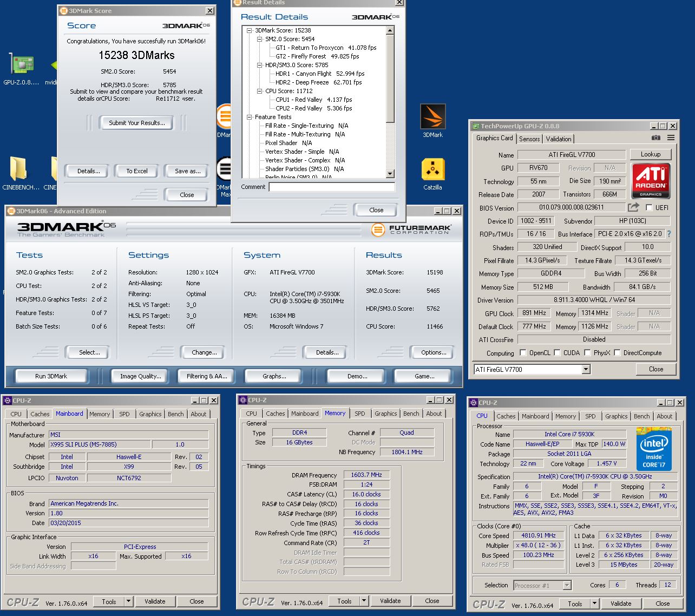Click Options... under Results
The image size is (695, 616).
click(x=434, y=352)
